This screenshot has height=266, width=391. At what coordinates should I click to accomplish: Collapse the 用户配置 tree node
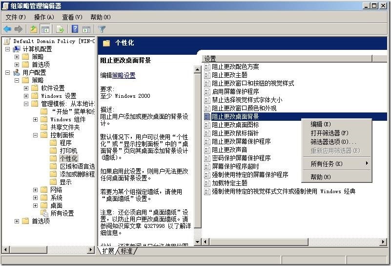(7, 72)
